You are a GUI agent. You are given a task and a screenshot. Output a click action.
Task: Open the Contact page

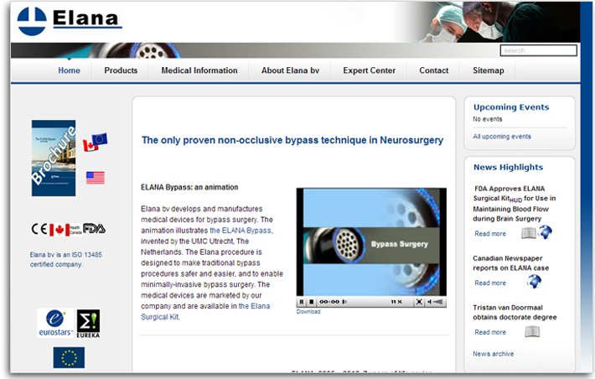(434, 70)
